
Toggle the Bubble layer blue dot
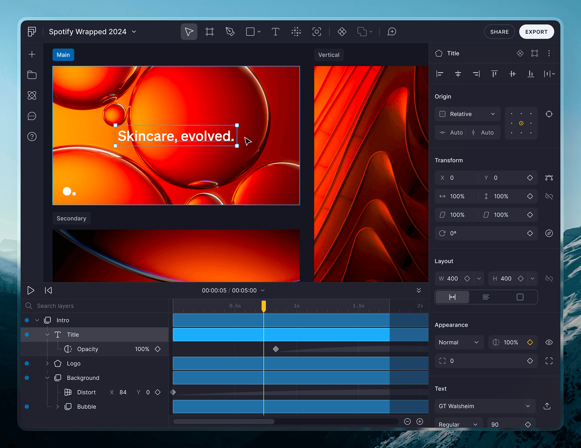(27, 407)
